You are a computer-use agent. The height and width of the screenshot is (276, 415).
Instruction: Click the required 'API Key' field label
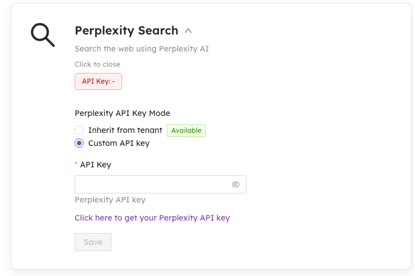click(x=96, y=165)
